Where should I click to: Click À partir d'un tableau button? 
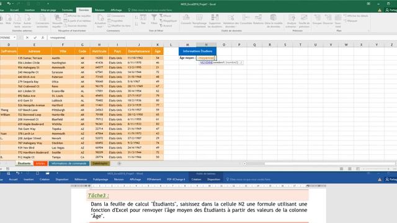tap(78, 20)
